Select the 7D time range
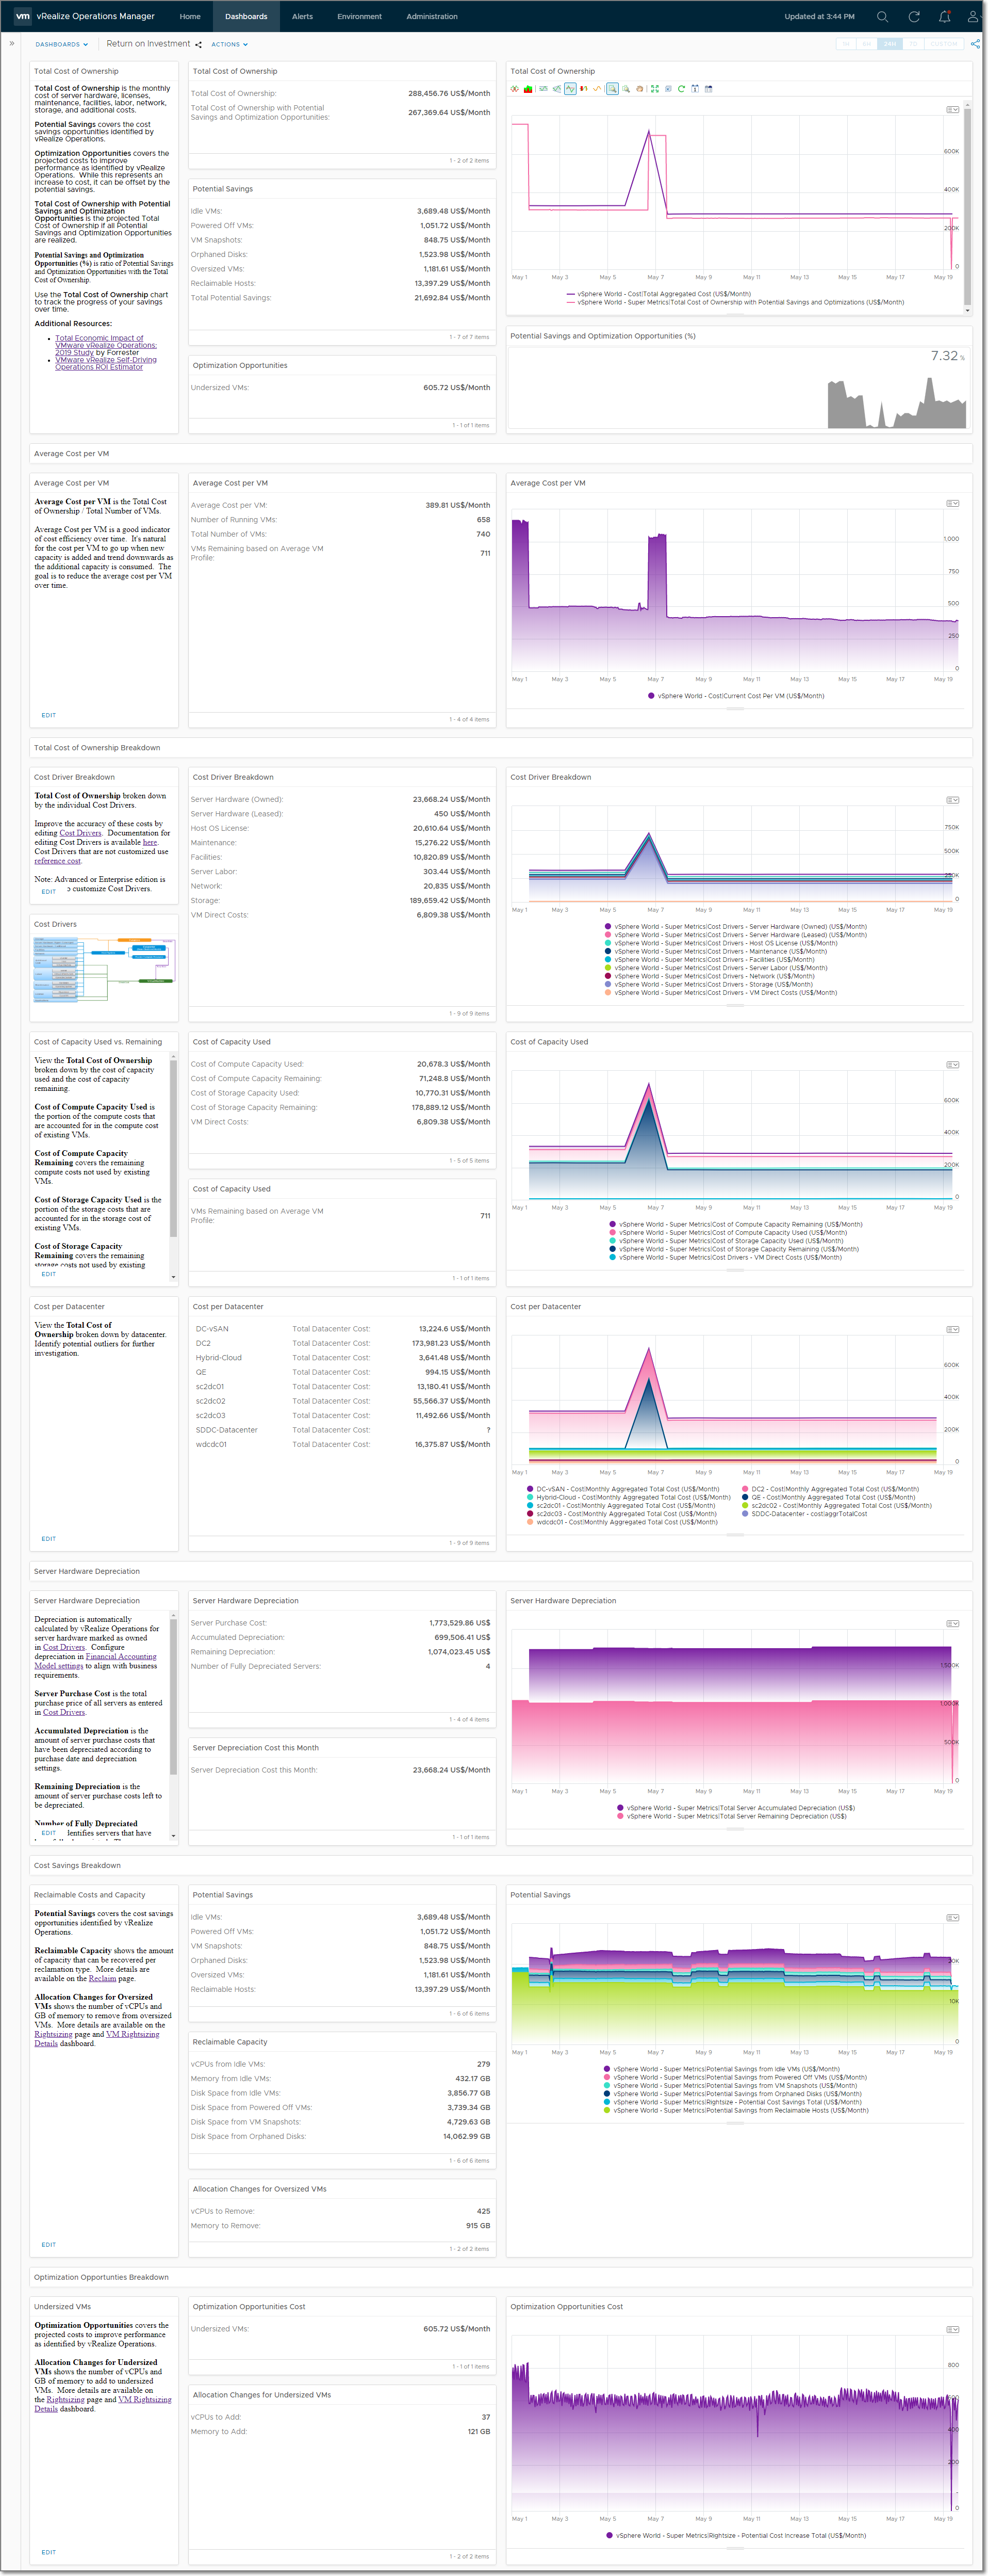Screen dimensions: 988x2576 [912, 44]
